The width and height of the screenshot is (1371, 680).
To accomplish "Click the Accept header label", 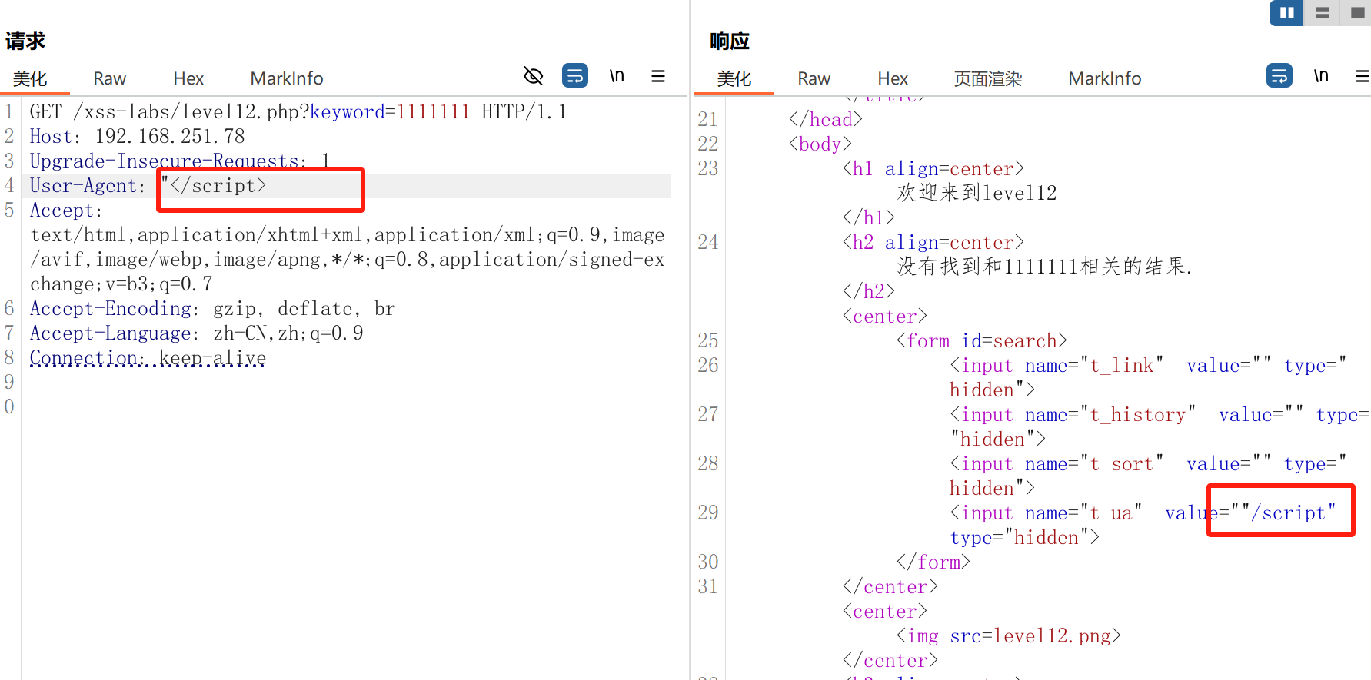I will (x=66, y=211).
